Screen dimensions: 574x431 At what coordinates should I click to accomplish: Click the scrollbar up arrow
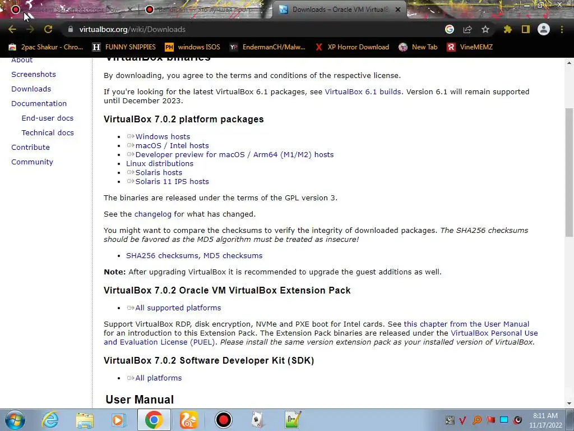[x=569, y=63]
